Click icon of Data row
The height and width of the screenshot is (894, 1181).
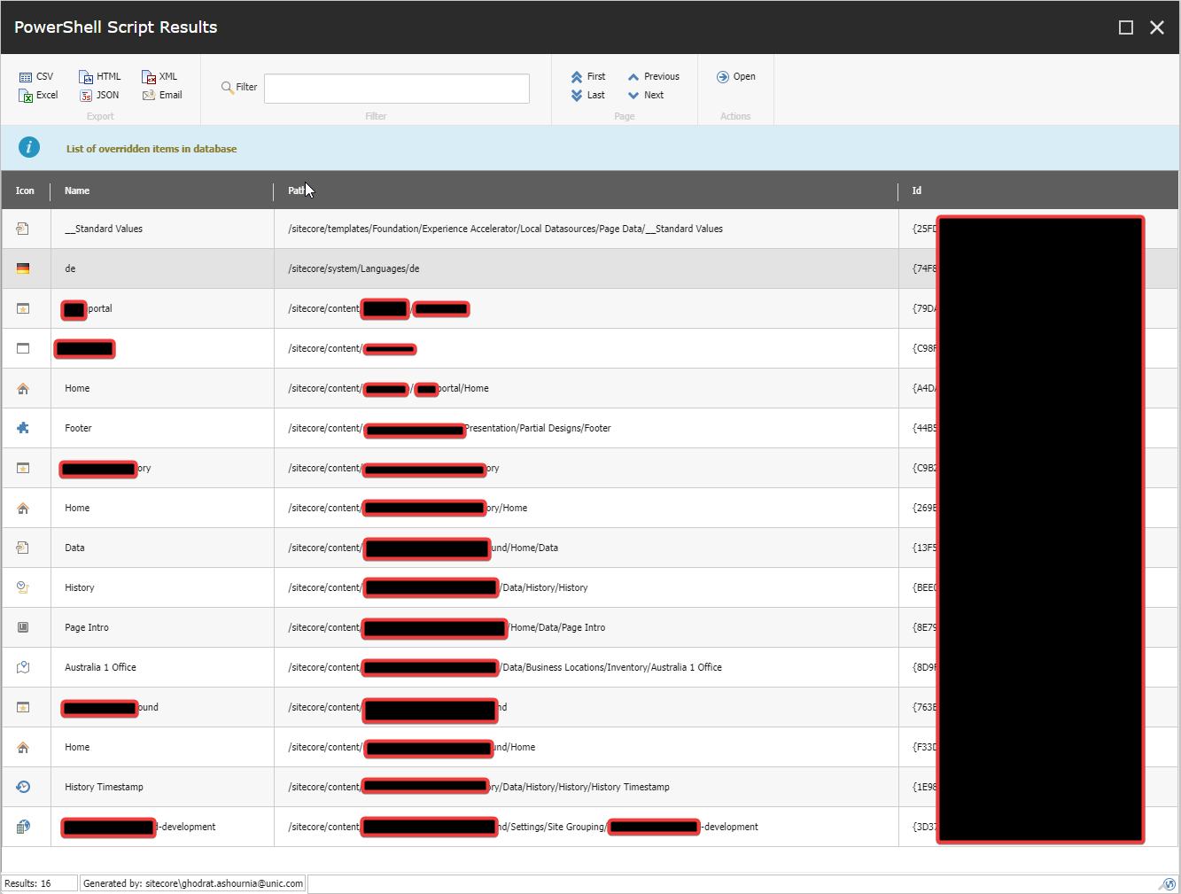point(23,548)
